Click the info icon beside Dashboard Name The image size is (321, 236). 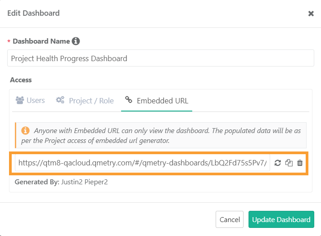pyautogui.click(x=76, y=41)
